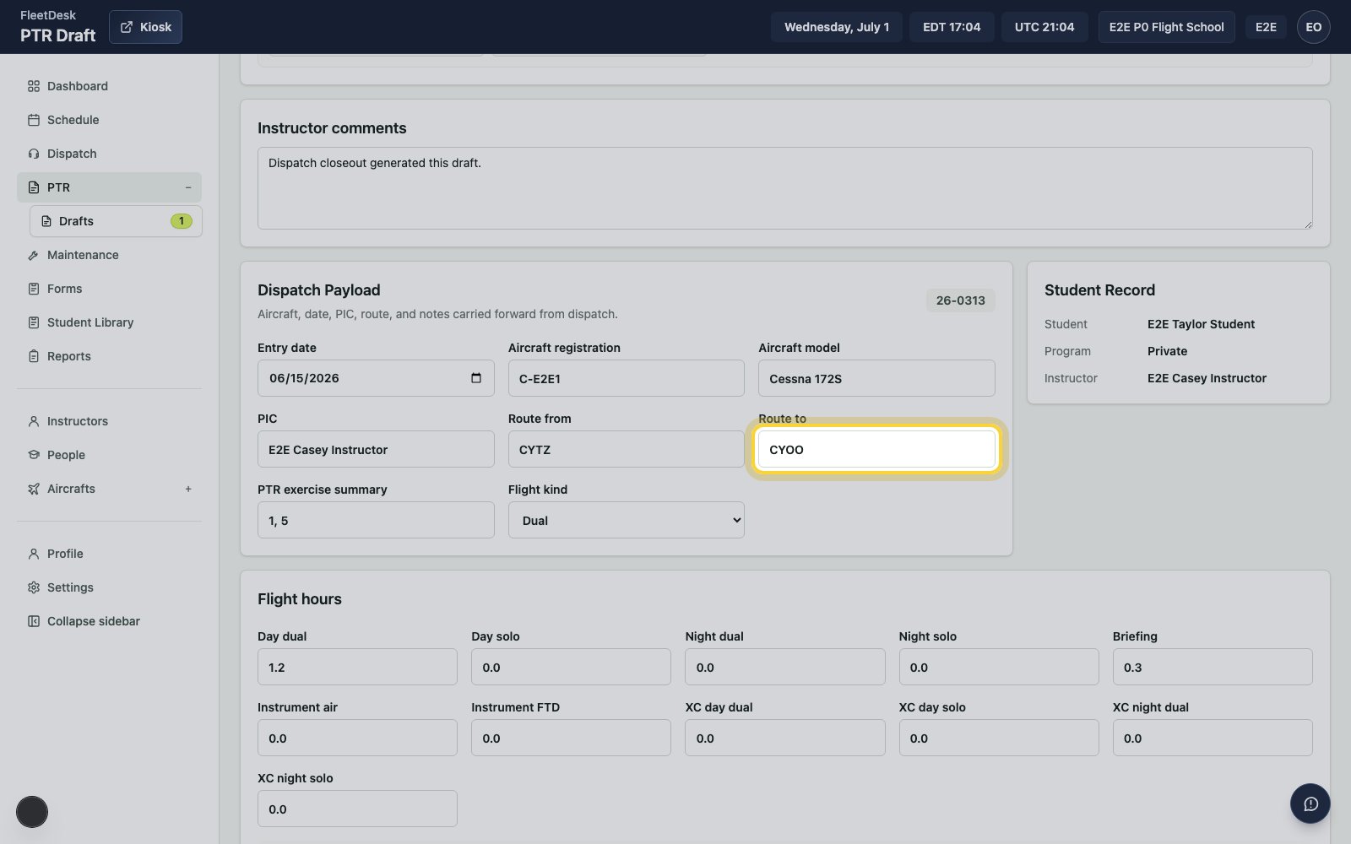
Task: Go to Dashboard page
Action: 109,86
